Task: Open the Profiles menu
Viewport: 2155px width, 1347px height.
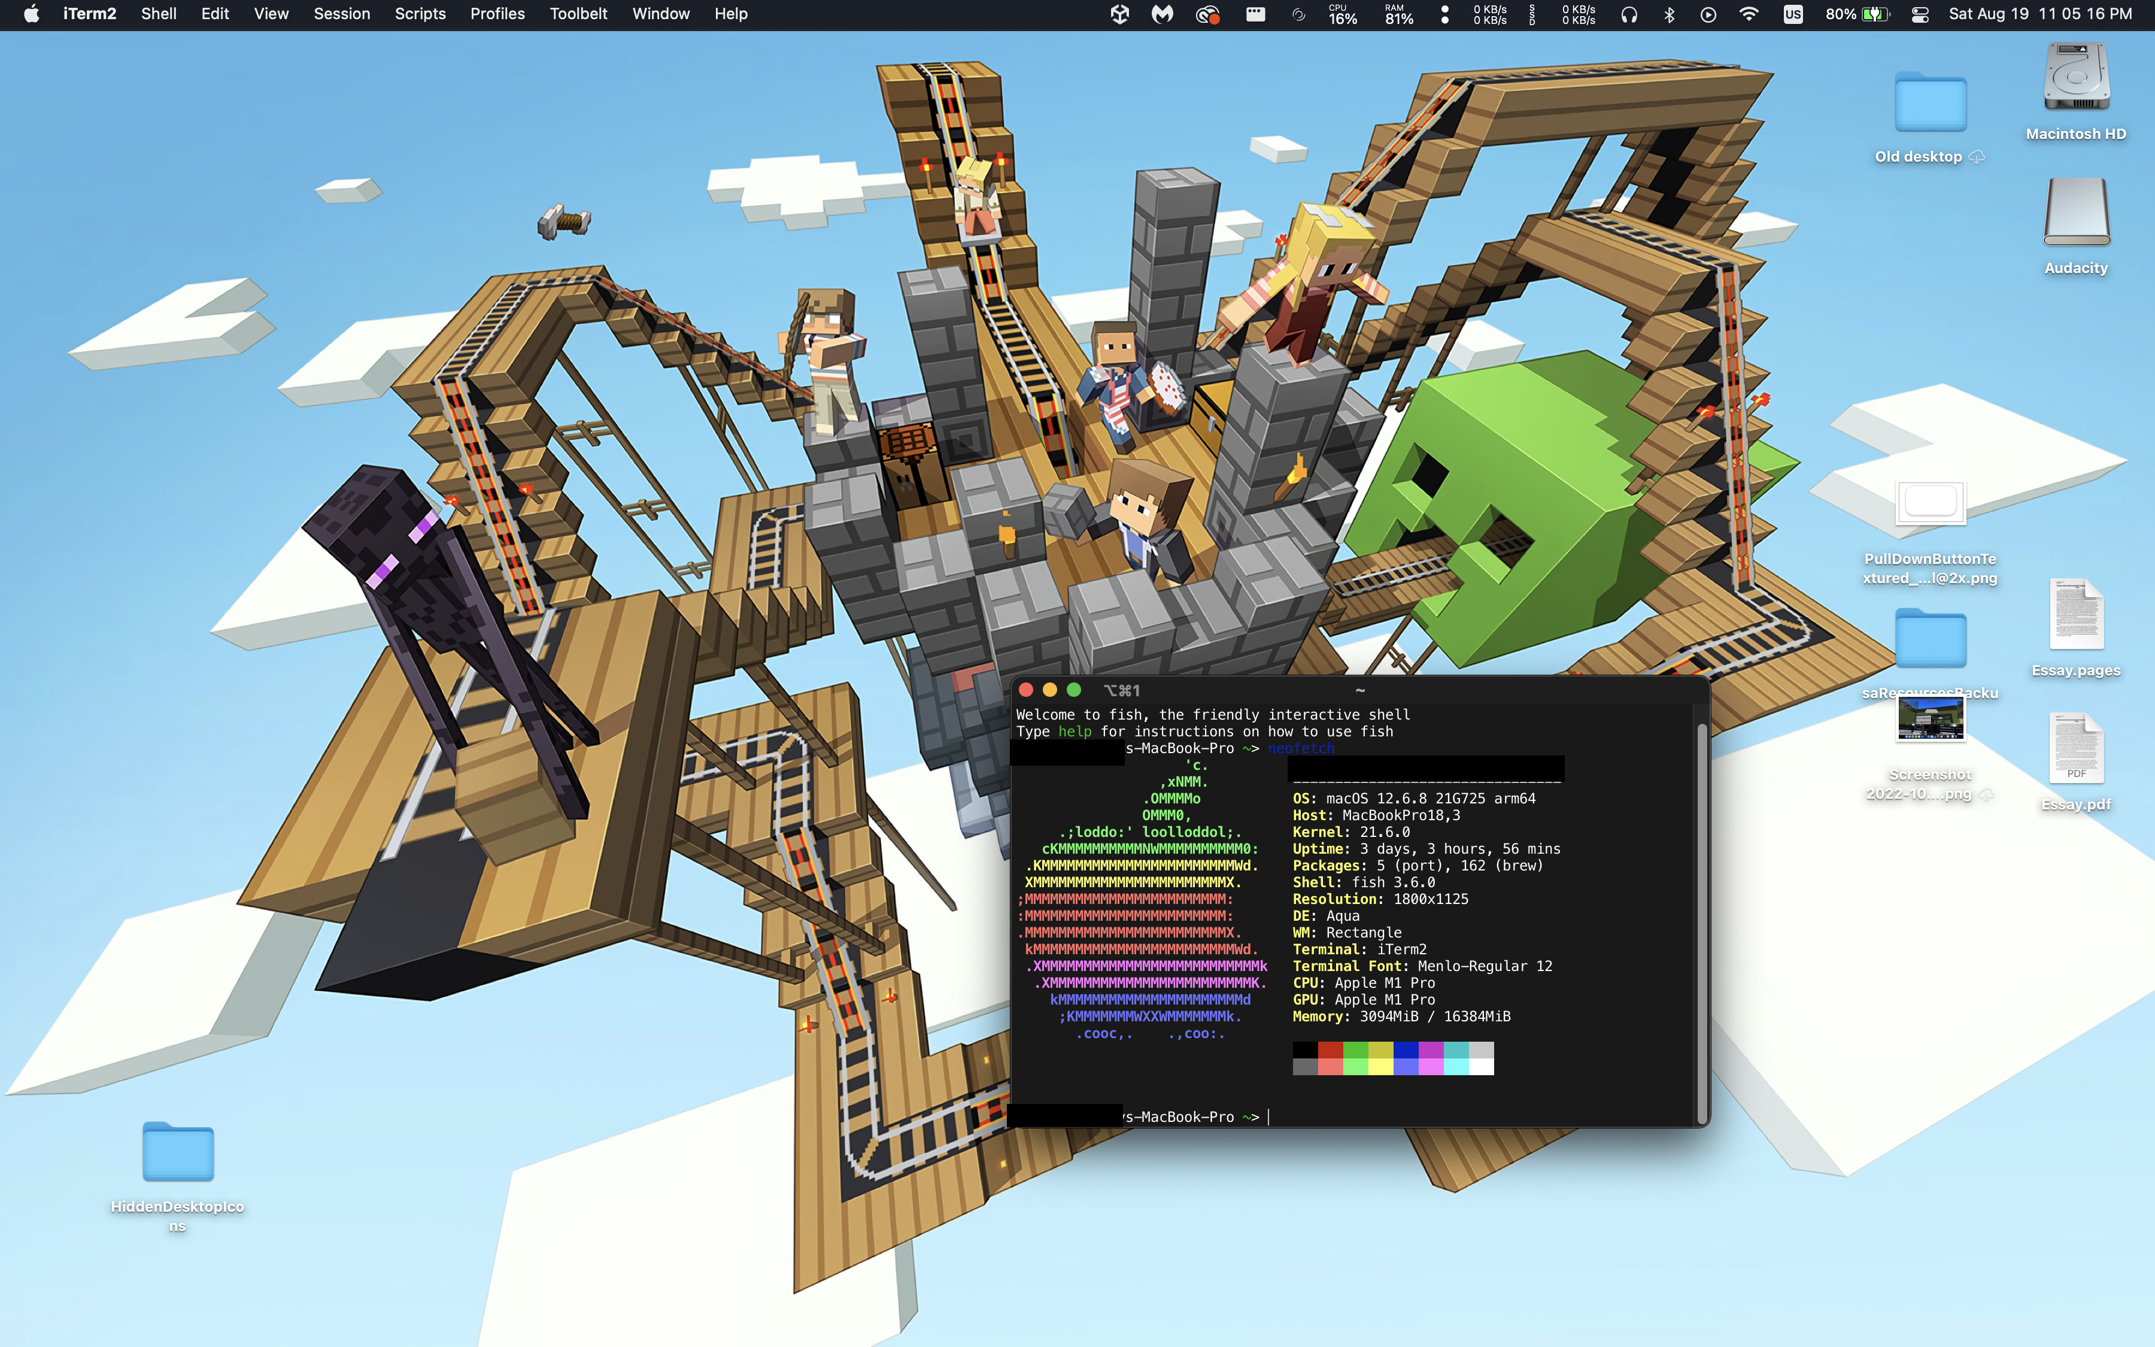Action: 497,14
